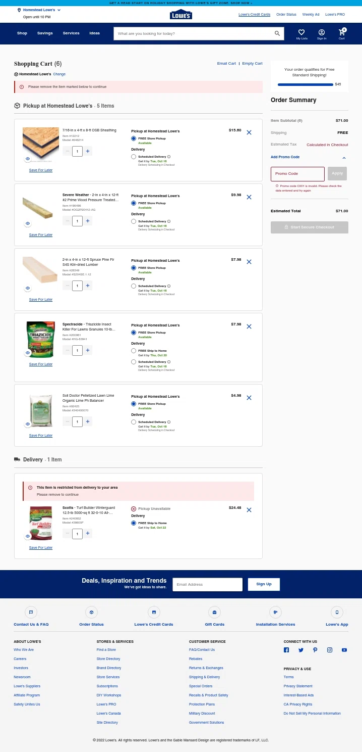Viewport: 362px width, 752px height.
Task: Click the Lowe's logo
Action: (x=181, y=15)
